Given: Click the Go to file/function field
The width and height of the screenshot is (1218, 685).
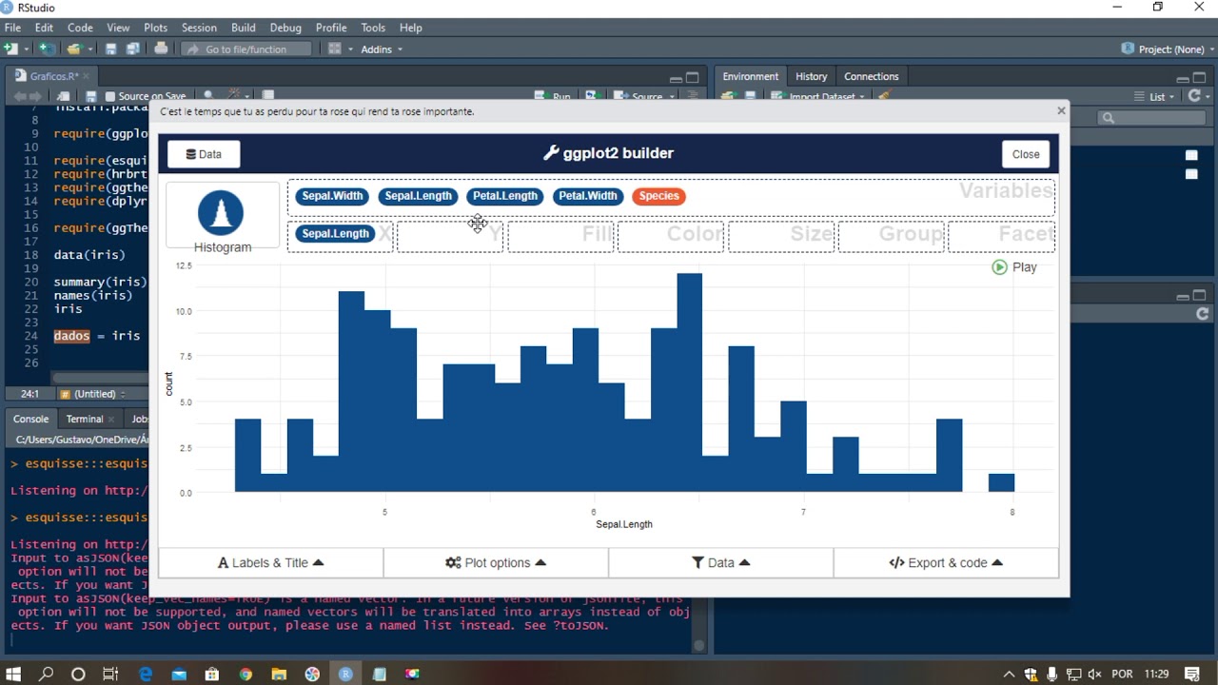Looking at the screenshot, I should point(246,49).
